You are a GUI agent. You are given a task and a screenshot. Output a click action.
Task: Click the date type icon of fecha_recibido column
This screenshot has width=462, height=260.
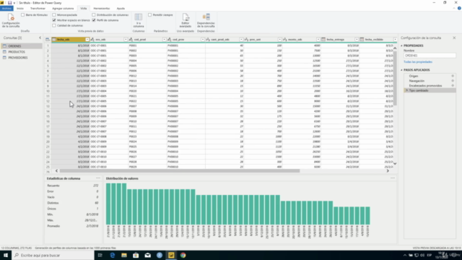click(x=362, y=39)
